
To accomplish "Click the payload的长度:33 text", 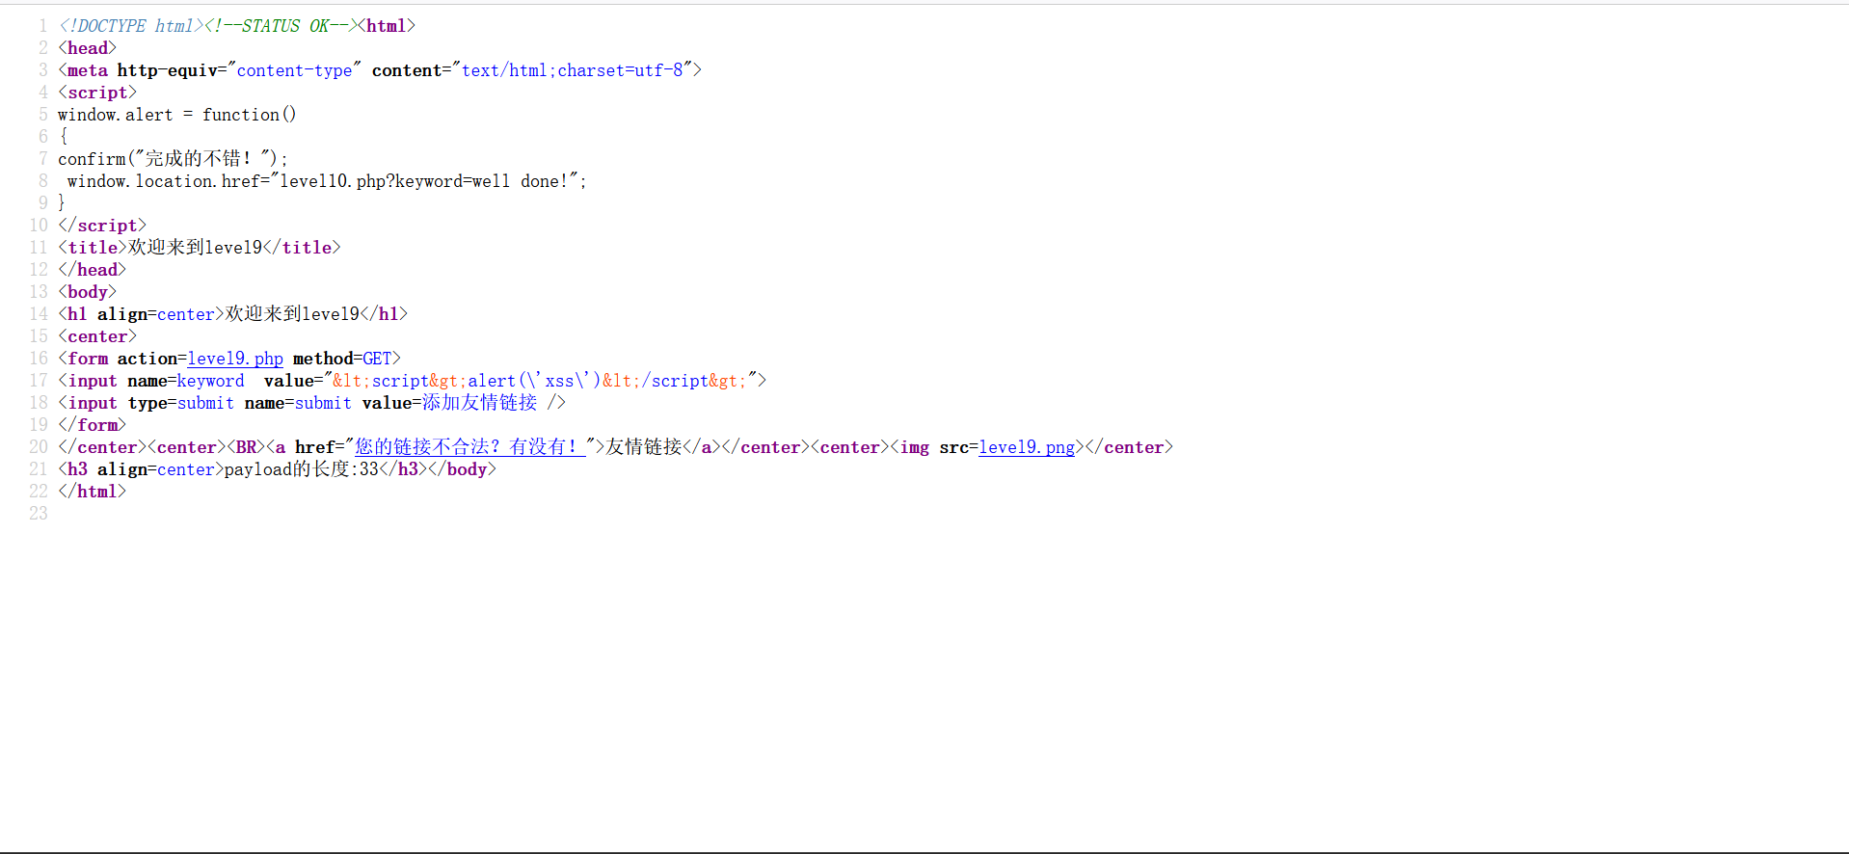I will (302, 469).
